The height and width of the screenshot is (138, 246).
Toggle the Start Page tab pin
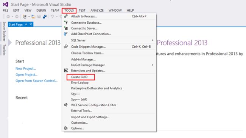(x=26, y=25)
